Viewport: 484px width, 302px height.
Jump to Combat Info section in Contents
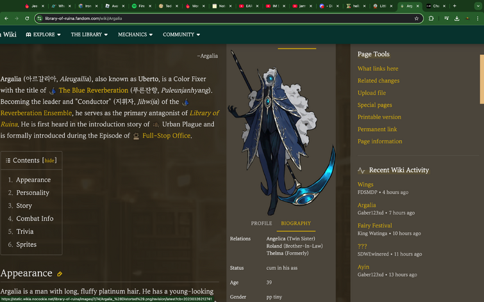coord(35,218)
